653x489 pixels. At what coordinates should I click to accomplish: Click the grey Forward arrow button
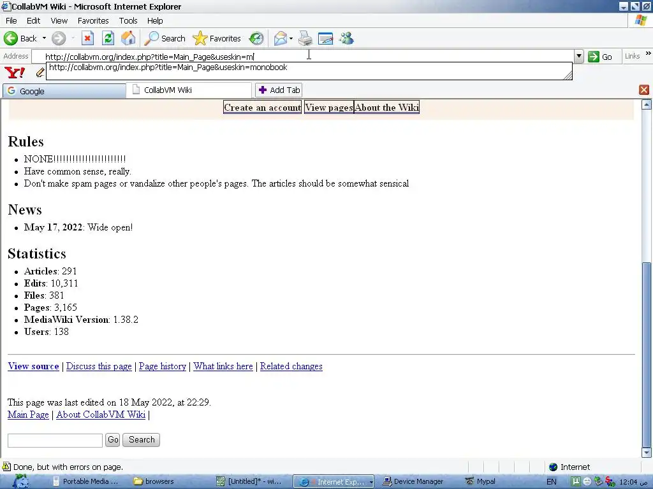coord(59,38)
